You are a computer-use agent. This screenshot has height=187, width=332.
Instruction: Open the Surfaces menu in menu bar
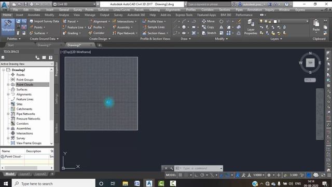pyautogui.click(x=103, y=10)
